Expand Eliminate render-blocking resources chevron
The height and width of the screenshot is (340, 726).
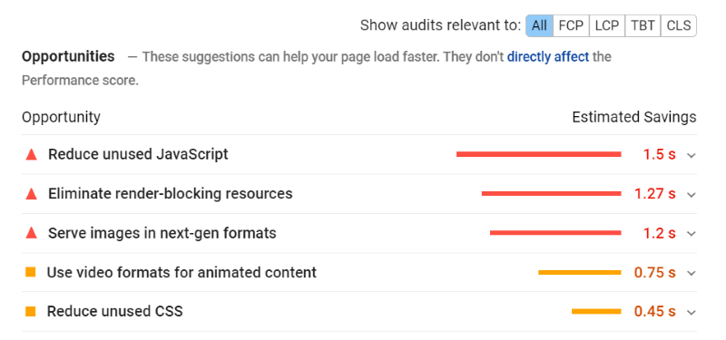tap(692, 195)
